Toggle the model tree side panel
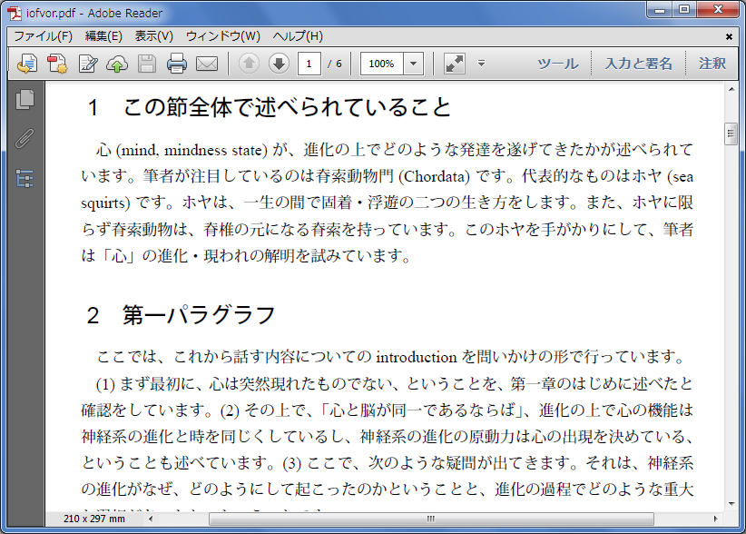This screenshot has width=746, height=534. pyautogui.click(x=25, y=178)
